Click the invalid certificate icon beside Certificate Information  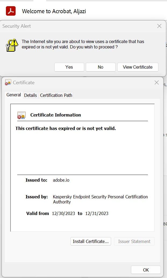click(x=22, y=115)
